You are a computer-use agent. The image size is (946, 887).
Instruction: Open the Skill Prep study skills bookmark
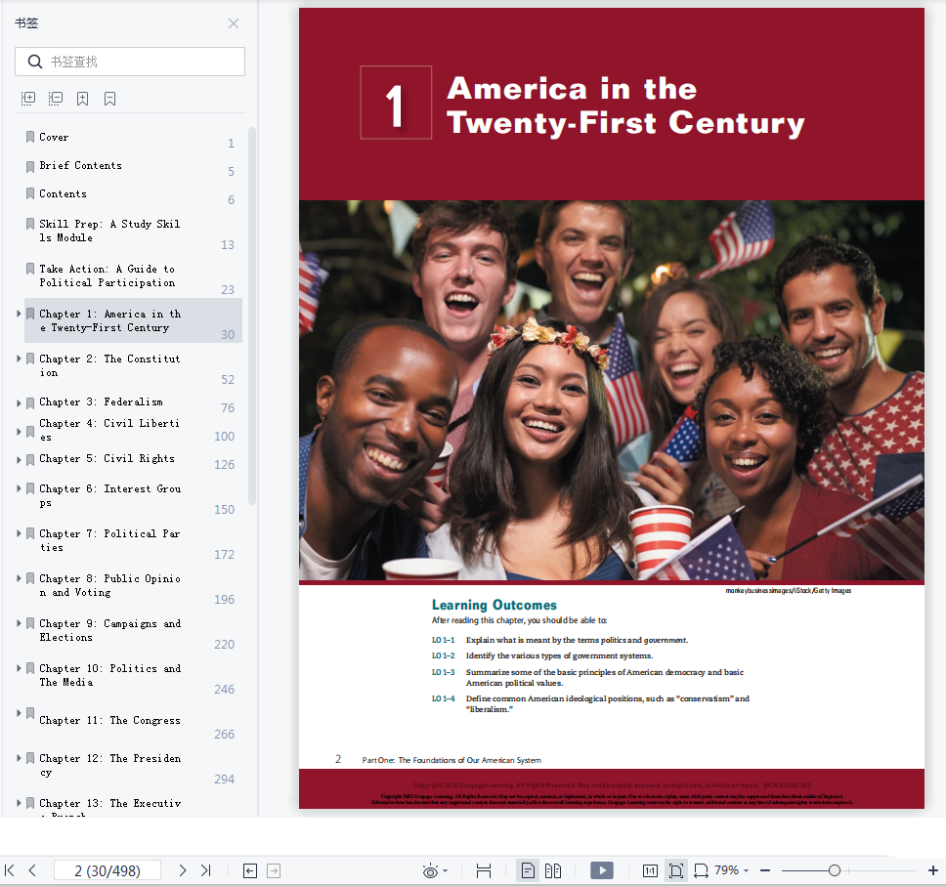click(109, 231)
